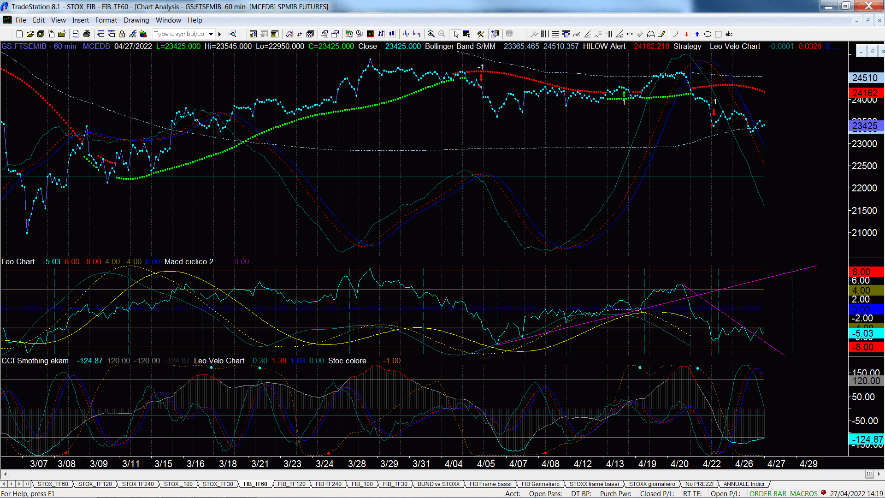
Task: Click the Print icon in toolbar
Action: (86, 34)
